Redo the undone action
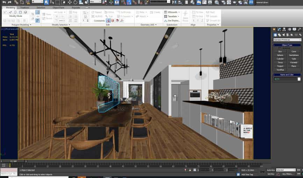Screen dimensions: 303x178 pyautogui.click(x=9, y=2)
